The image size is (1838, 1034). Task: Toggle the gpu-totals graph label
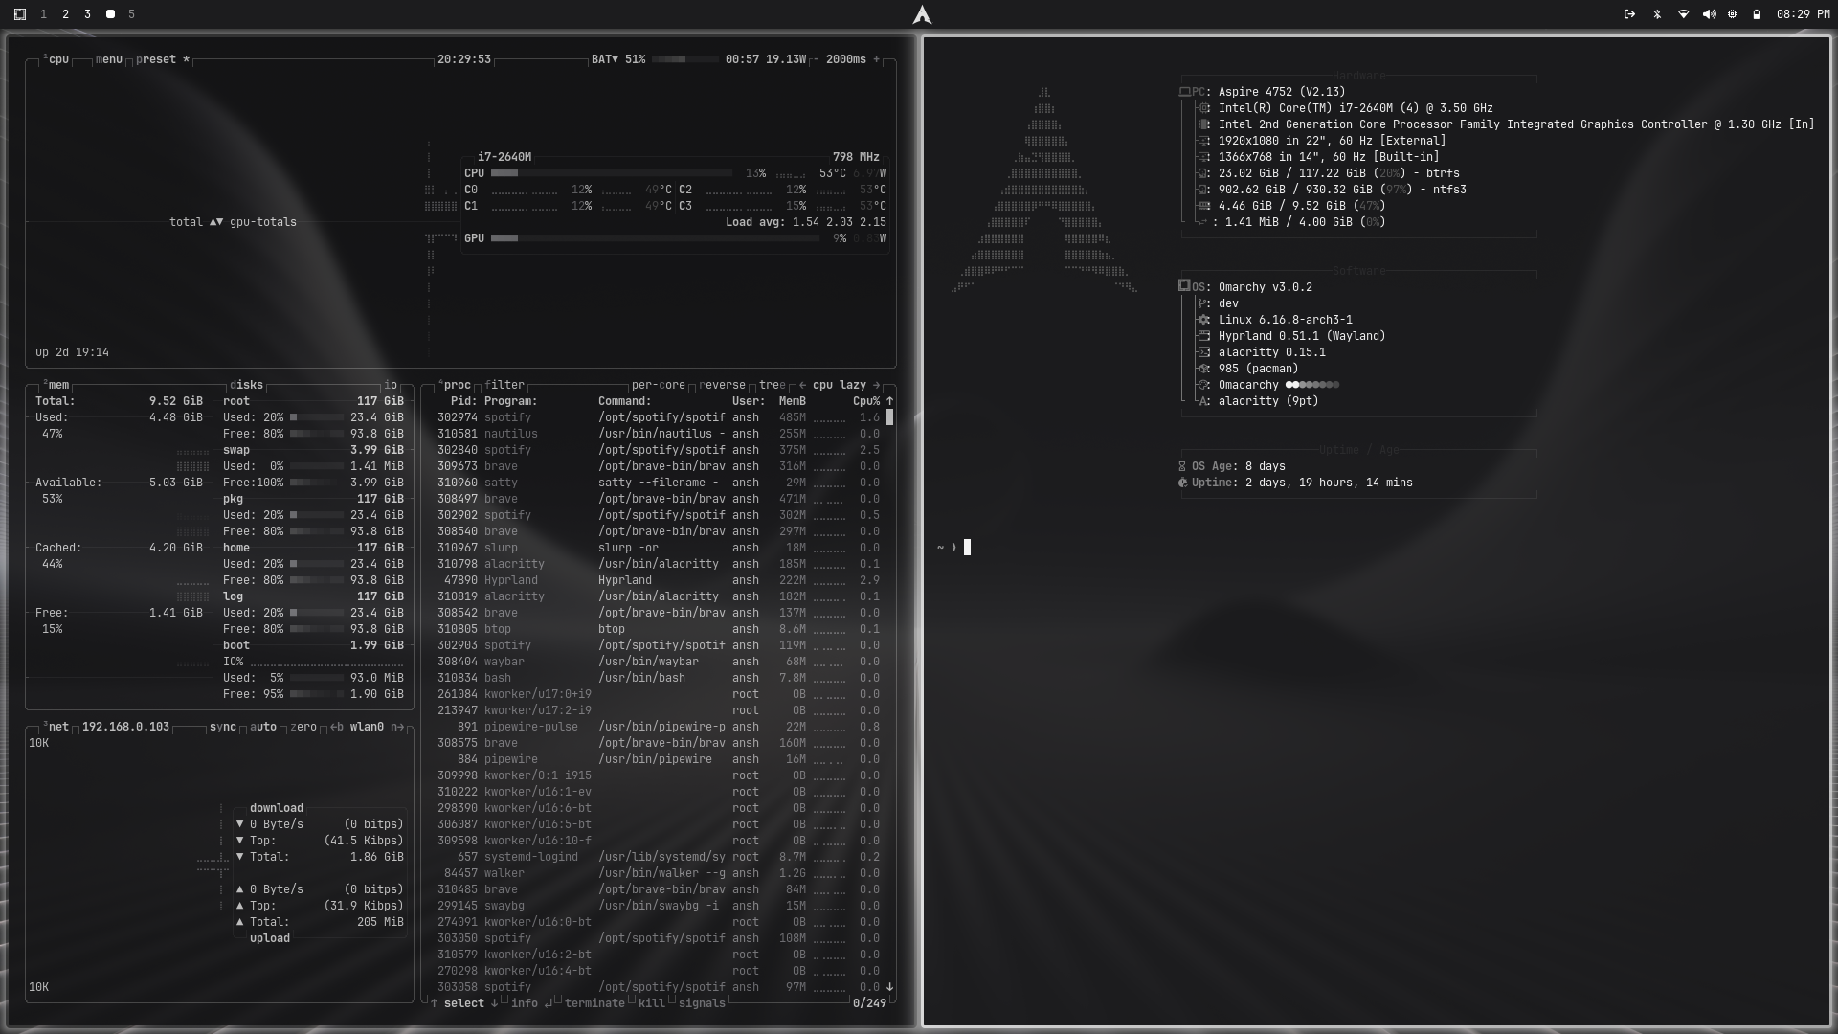(x=263, y=222)
